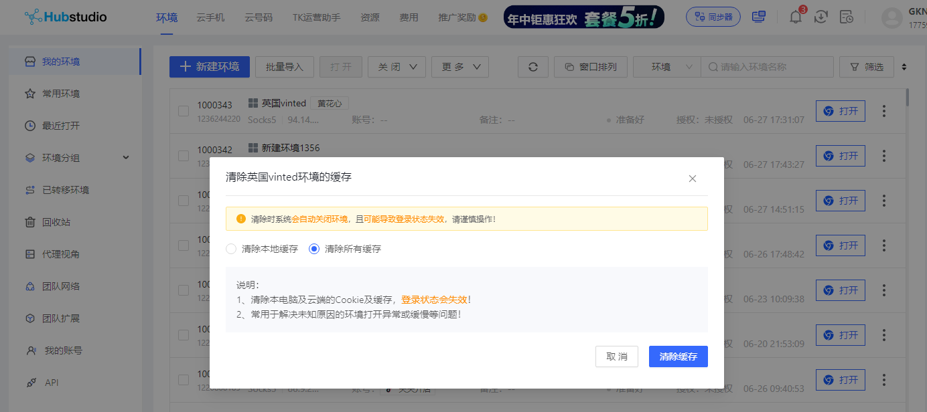
Task: Open the task schedule icon in header
Action: tap(847, 17)
